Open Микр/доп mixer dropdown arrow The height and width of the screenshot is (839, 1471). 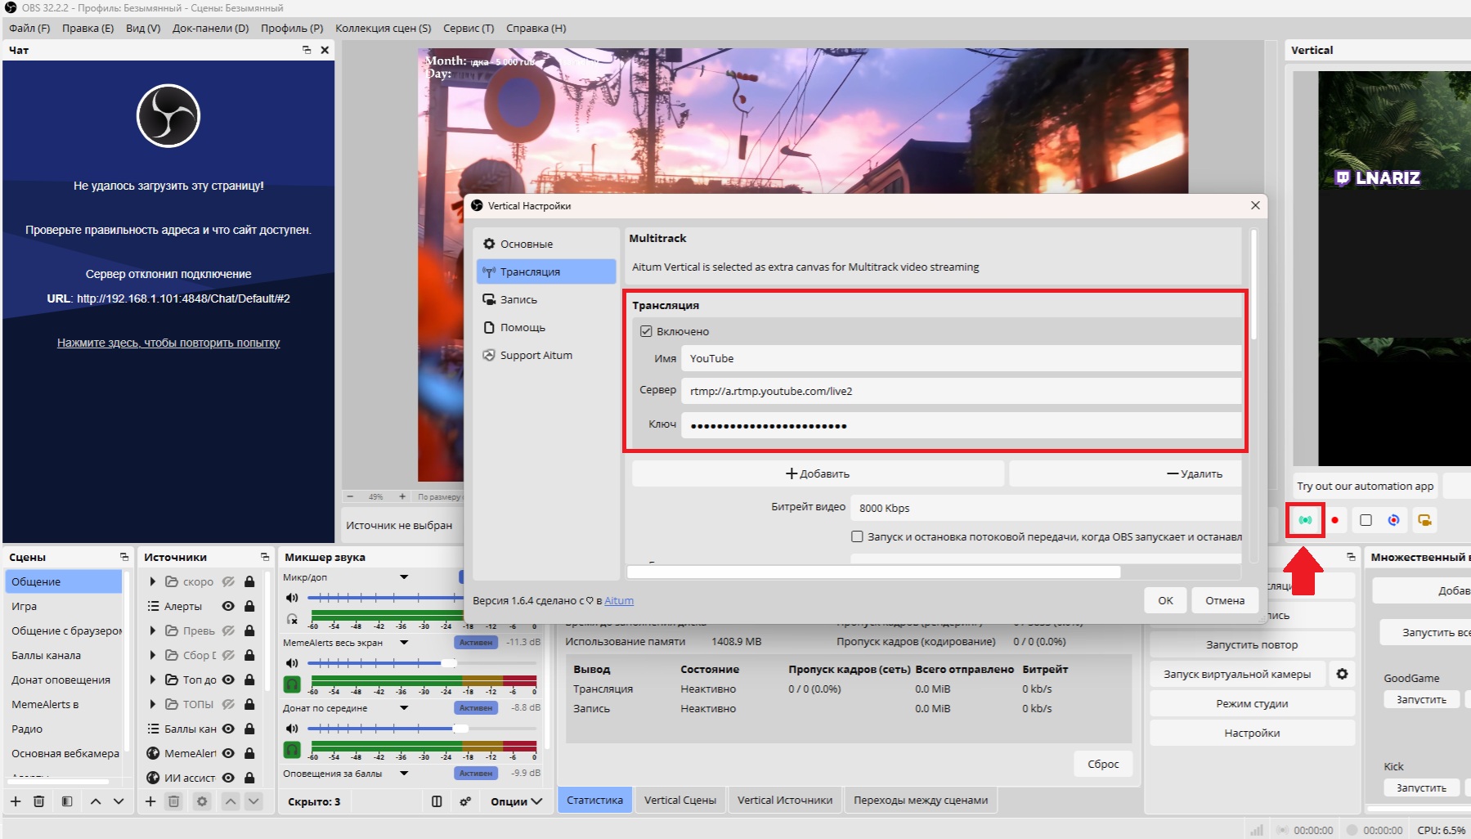(404, 577)
